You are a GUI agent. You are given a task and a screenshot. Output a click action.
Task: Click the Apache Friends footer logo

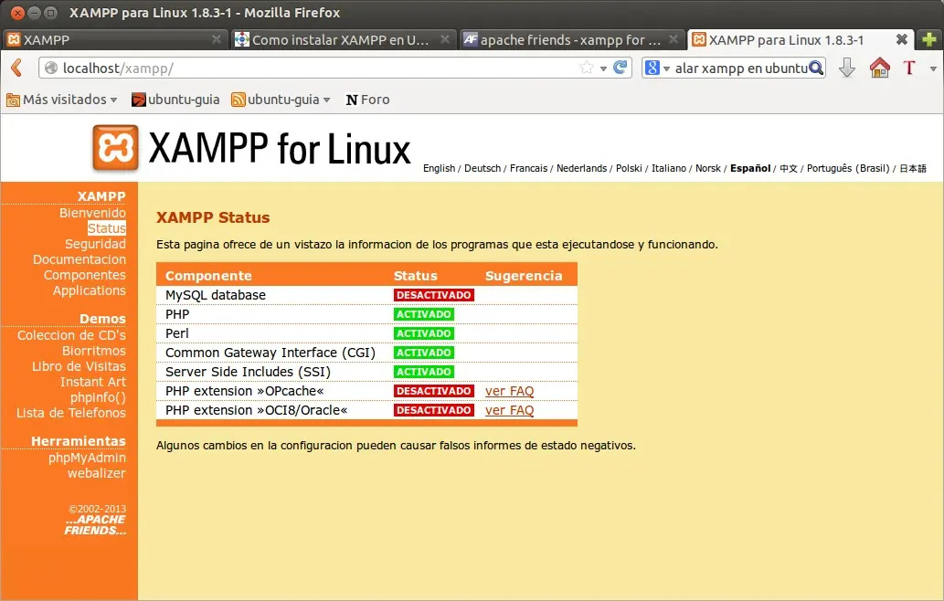click(96, 524)
